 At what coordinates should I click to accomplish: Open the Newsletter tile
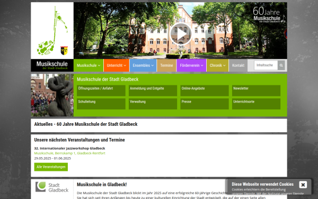point(256,91)
